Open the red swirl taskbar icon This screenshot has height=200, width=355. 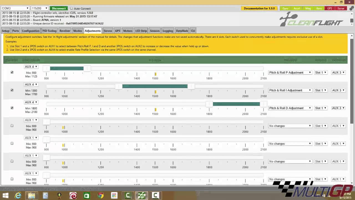pos(73,196)
